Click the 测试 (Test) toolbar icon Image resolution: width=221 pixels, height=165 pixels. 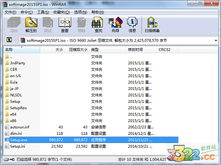point(48,22)
